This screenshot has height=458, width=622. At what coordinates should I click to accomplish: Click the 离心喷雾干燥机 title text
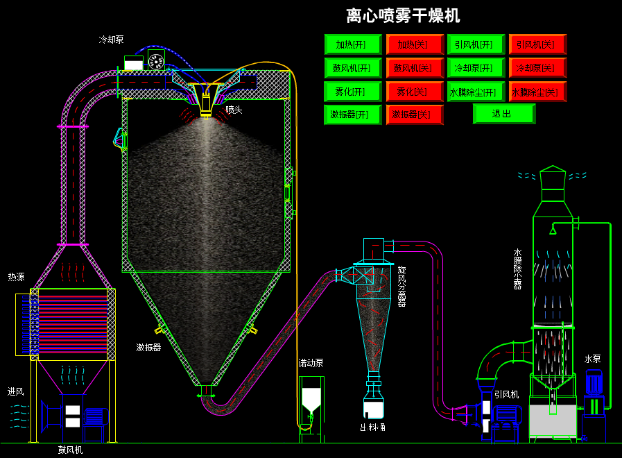(x=403, y=15)
